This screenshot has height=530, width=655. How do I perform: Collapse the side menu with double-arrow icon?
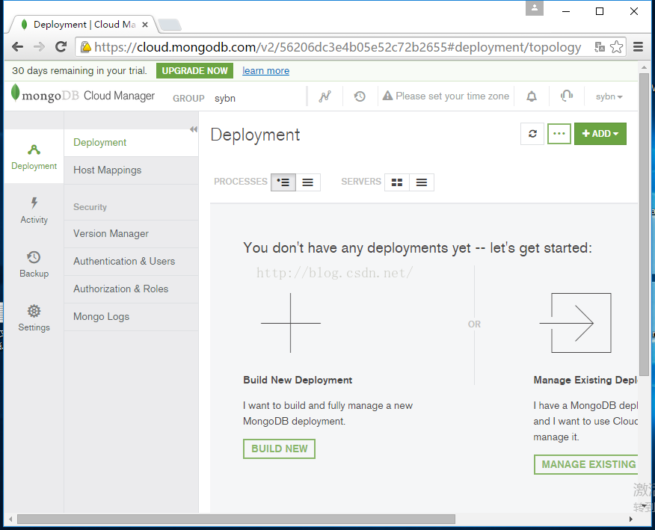tap(194, 129)
